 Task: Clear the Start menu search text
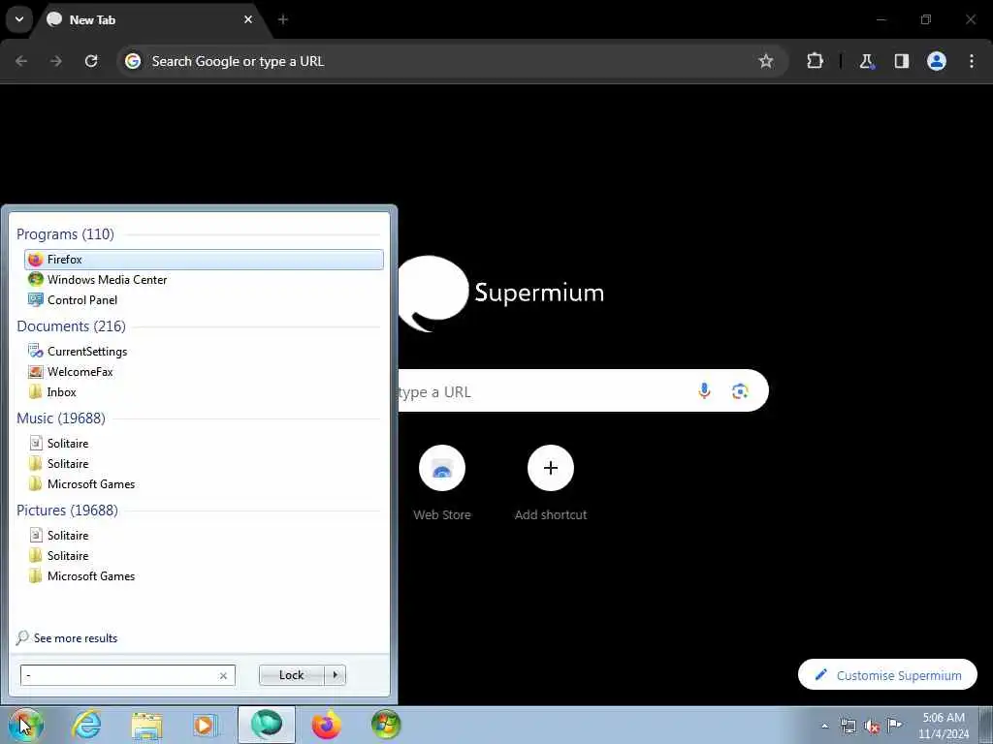pyautogui.click(x=223, y=675)
